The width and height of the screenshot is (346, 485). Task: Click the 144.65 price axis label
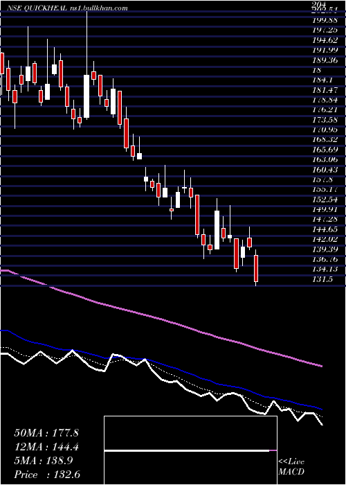(325, 229)
